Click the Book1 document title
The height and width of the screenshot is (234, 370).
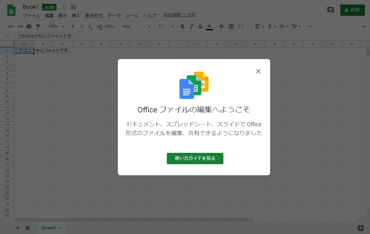click(x=30, y=7)
